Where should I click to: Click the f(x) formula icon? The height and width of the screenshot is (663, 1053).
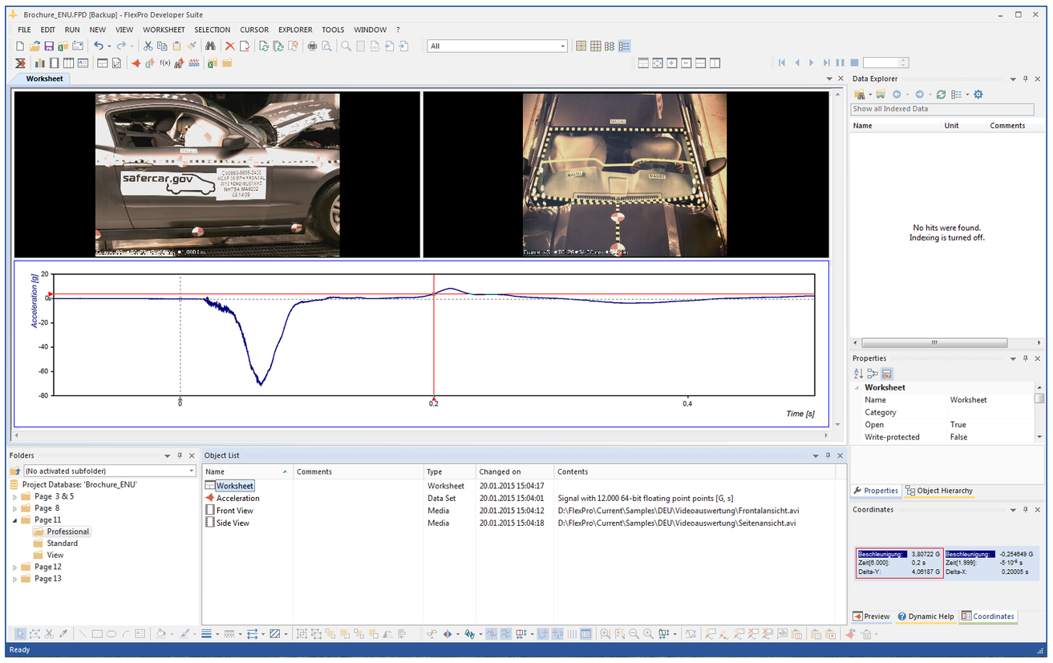tap(165, 63)
